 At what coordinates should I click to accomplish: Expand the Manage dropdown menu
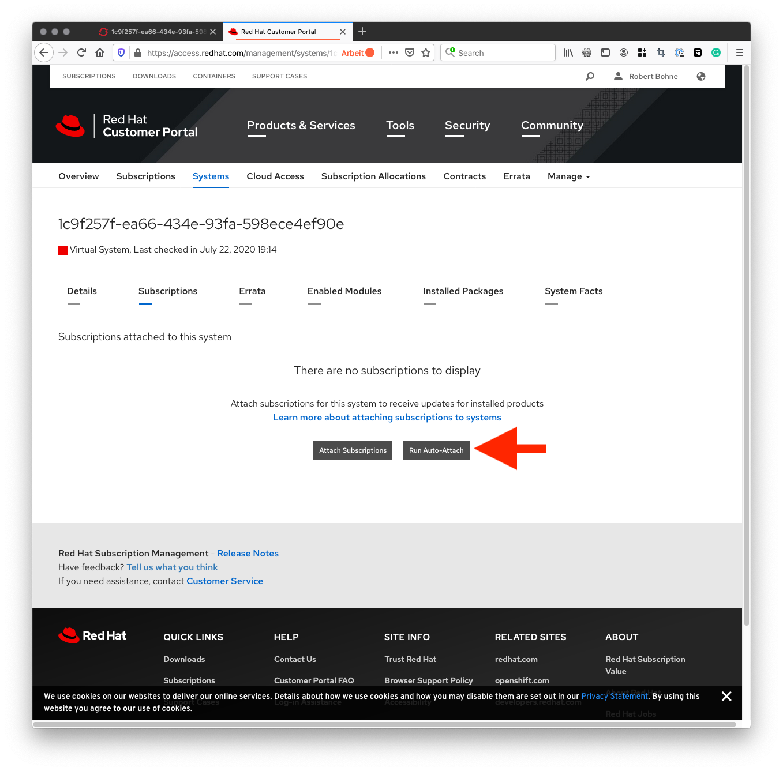pos(568,176)
